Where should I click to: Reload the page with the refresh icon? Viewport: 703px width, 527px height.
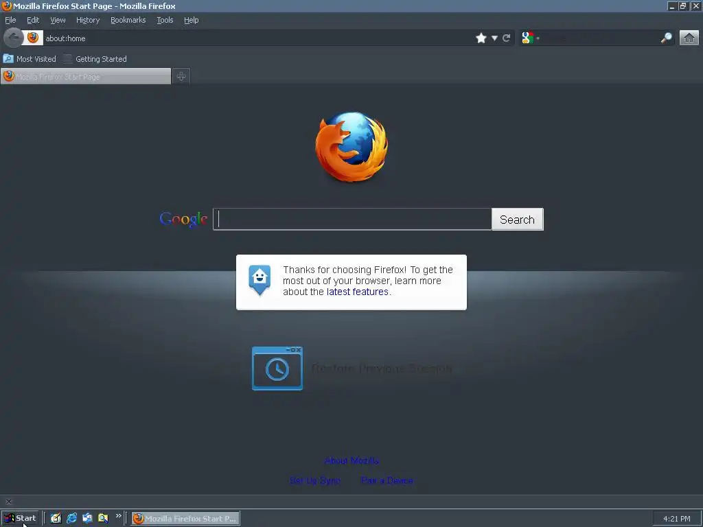[507, 38]
